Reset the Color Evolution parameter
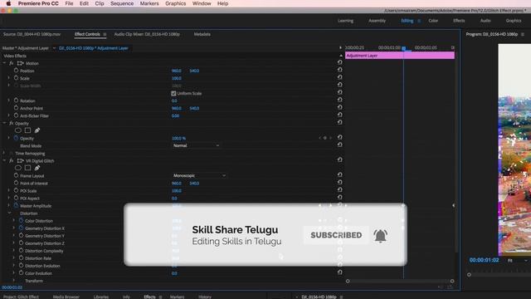The height and width of the screenshot is (299, 531). tap(339, 272)
